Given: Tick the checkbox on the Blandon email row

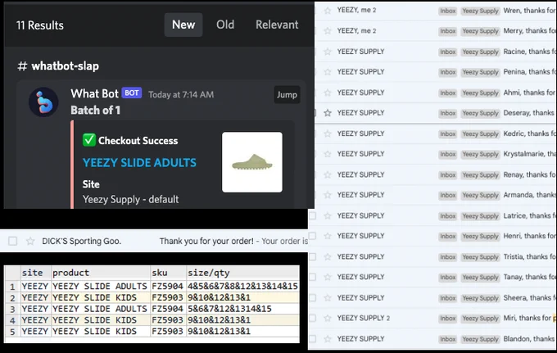Looking at the screenshot, I should (x=312, y=338).
